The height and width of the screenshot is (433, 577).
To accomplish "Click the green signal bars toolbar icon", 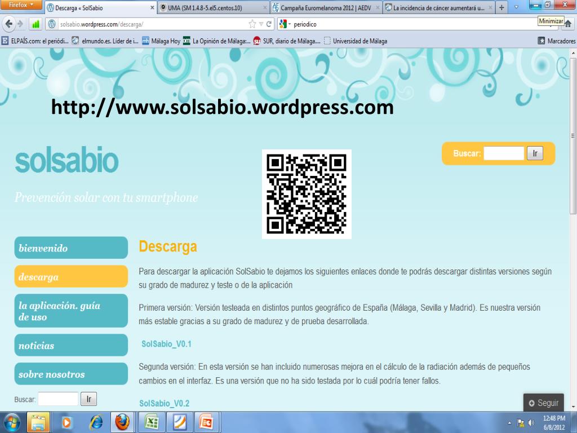I will [35, 24].
